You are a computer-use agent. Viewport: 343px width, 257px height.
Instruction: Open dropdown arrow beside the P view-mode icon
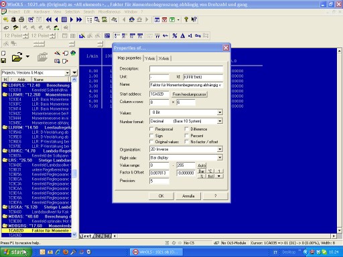coord(178,20)
